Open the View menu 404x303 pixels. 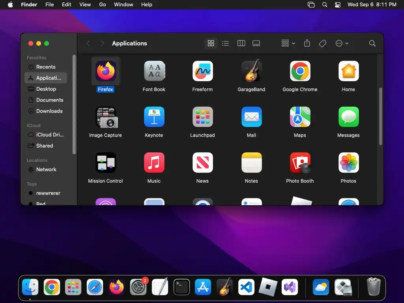[85, 5]
